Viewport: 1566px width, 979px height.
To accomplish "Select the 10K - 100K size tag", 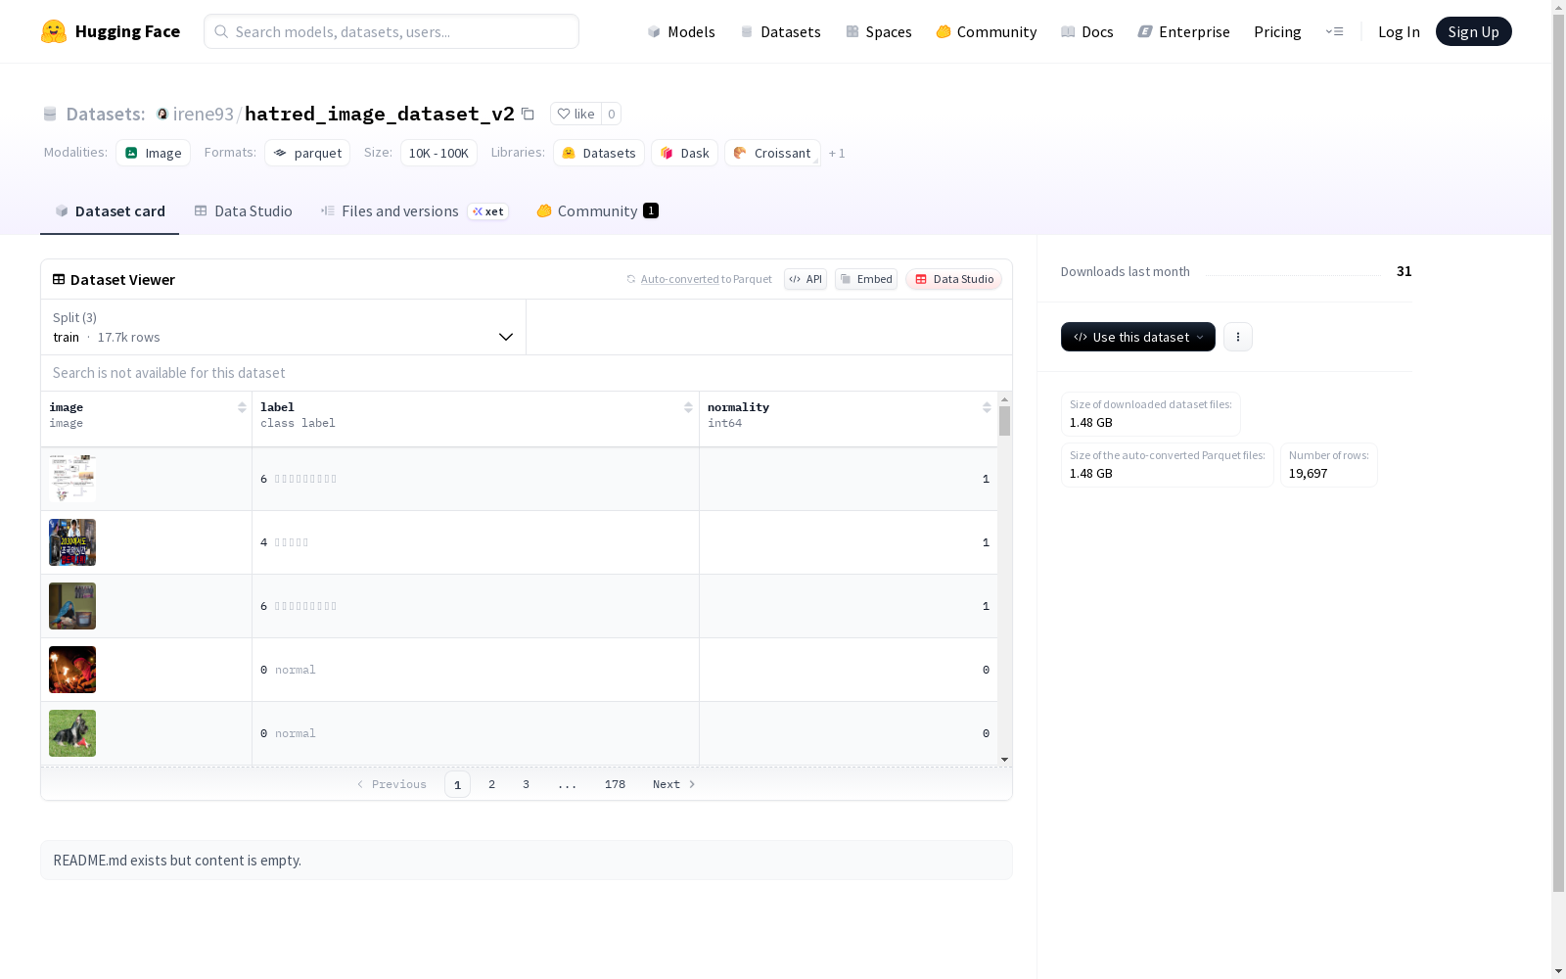I will [438, 153].
